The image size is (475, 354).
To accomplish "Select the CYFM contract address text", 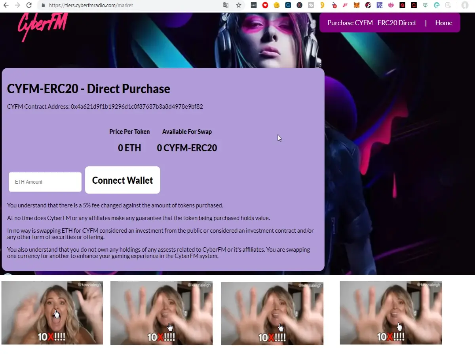I will [x=137, y=107].
